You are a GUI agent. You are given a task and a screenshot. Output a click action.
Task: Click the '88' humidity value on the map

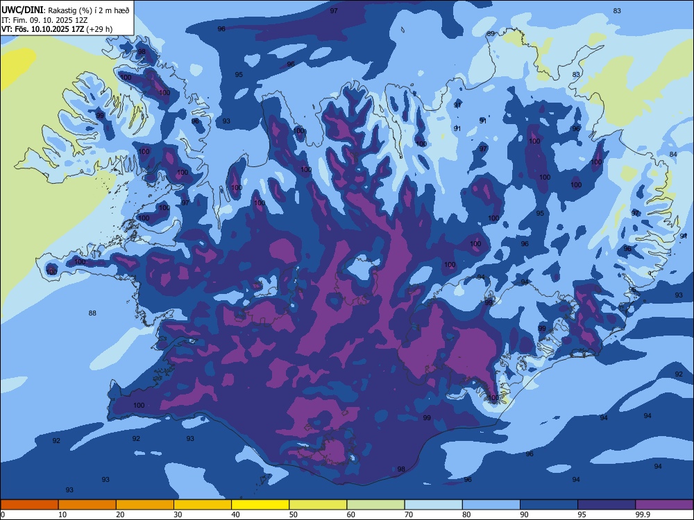pyautogui.click(x=92, y=313)
